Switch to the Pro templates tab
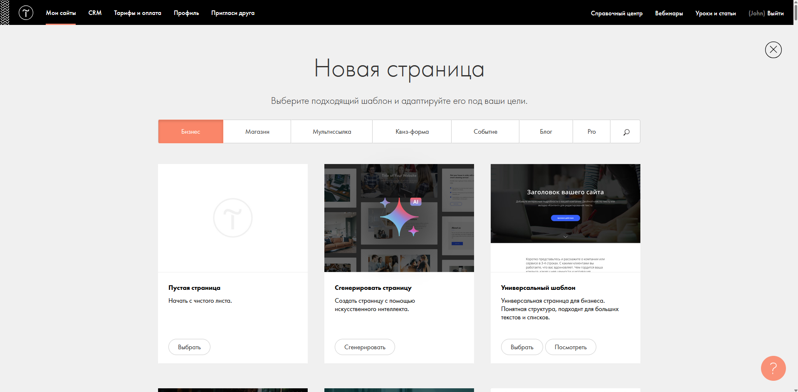 [591, 131]
